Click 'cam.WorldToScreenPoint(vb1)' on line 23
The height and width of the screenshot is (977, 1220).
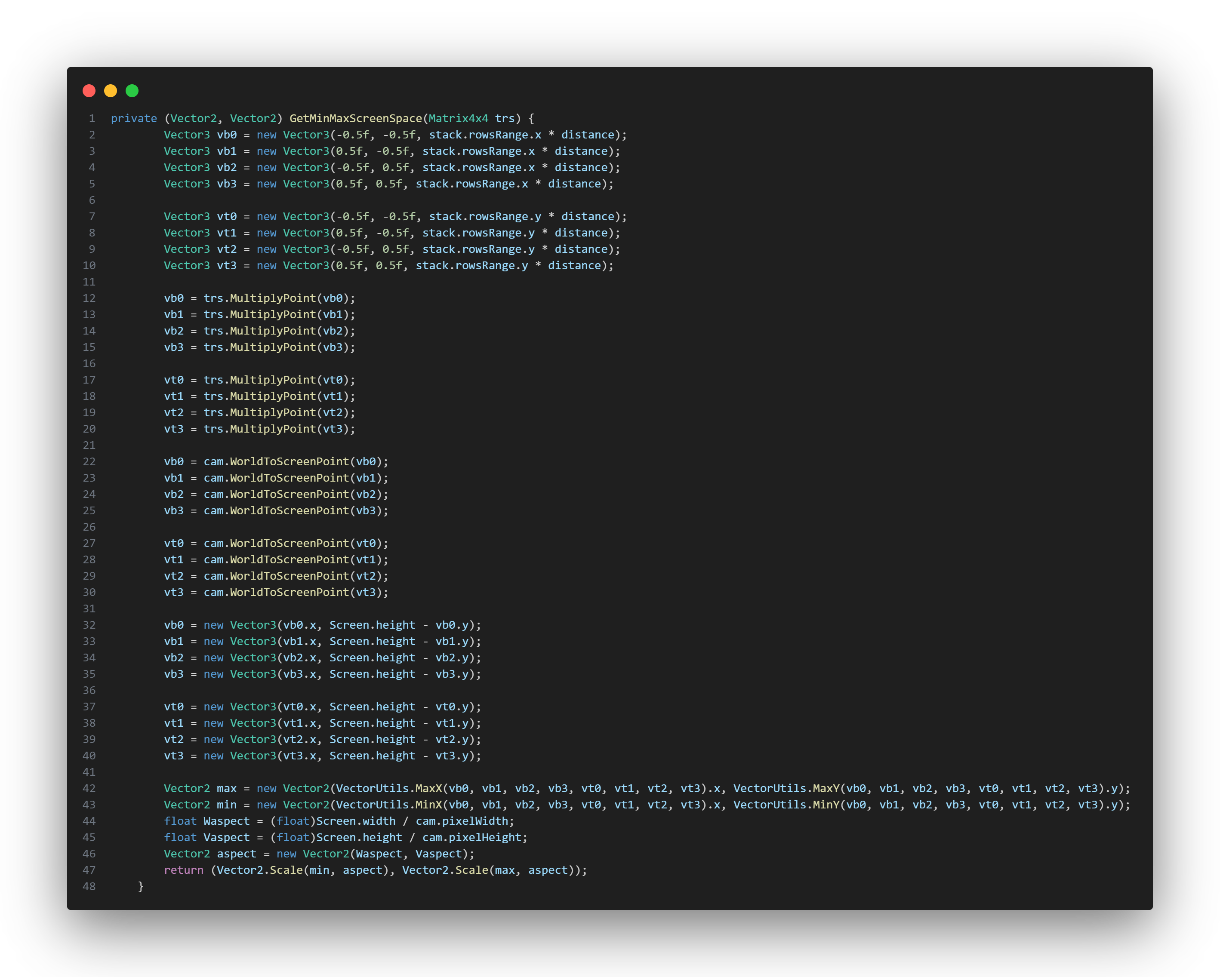293,478
